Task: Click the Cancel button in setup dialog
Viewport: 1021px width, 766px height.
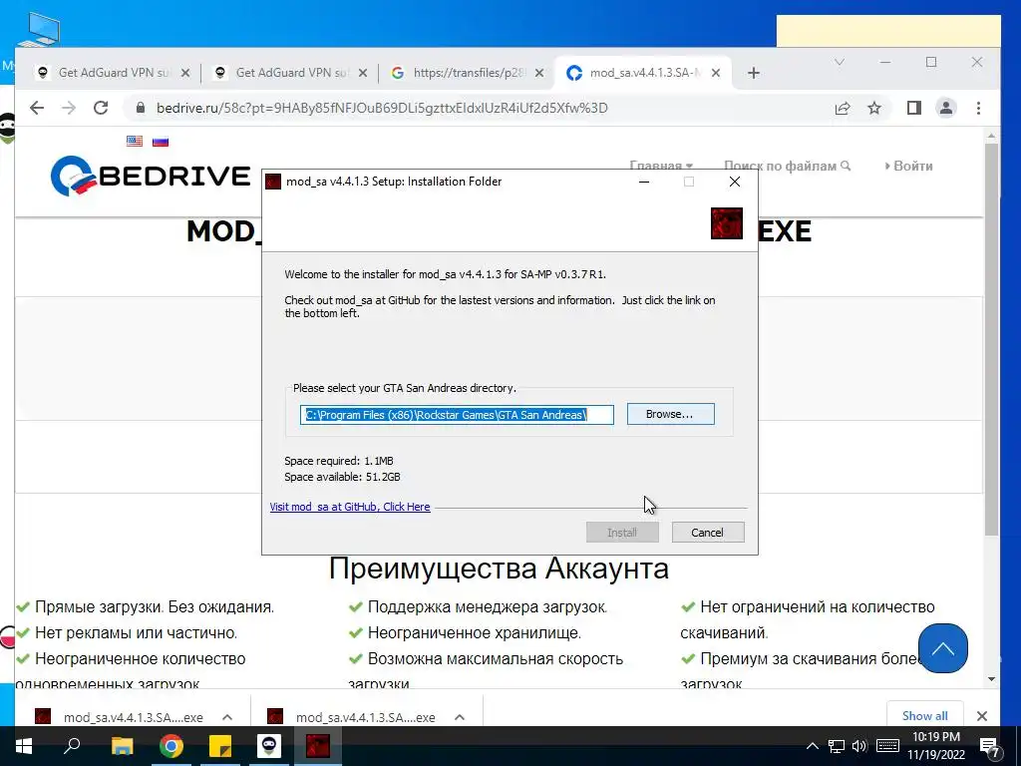Action: 707,533
